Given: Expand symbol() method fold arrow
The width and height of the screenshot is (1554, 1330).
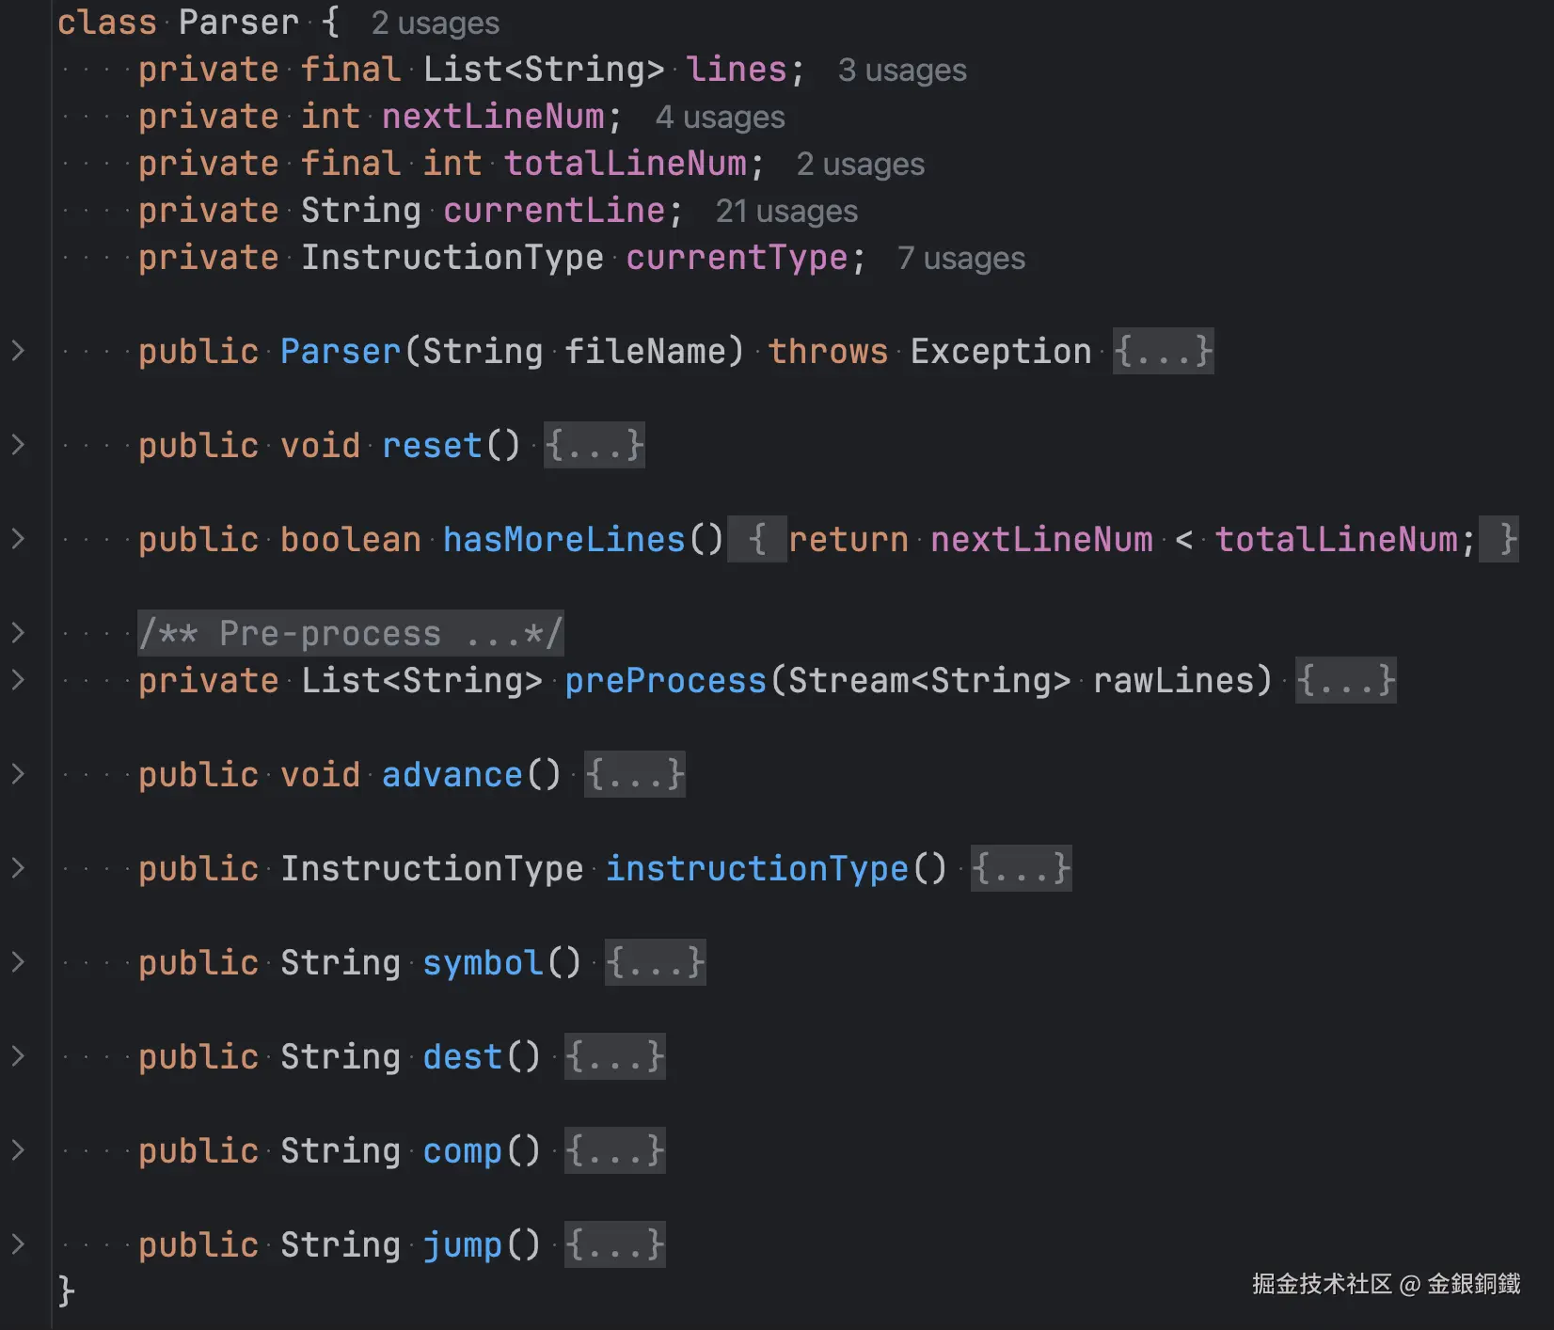Looking at the screenshot, I should click(18, 962).
